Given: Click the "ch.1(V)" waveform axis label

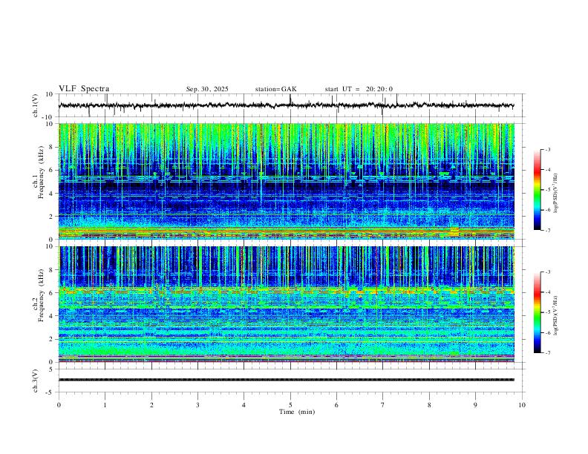Looking at the screenshot, I should click(36, 105).
